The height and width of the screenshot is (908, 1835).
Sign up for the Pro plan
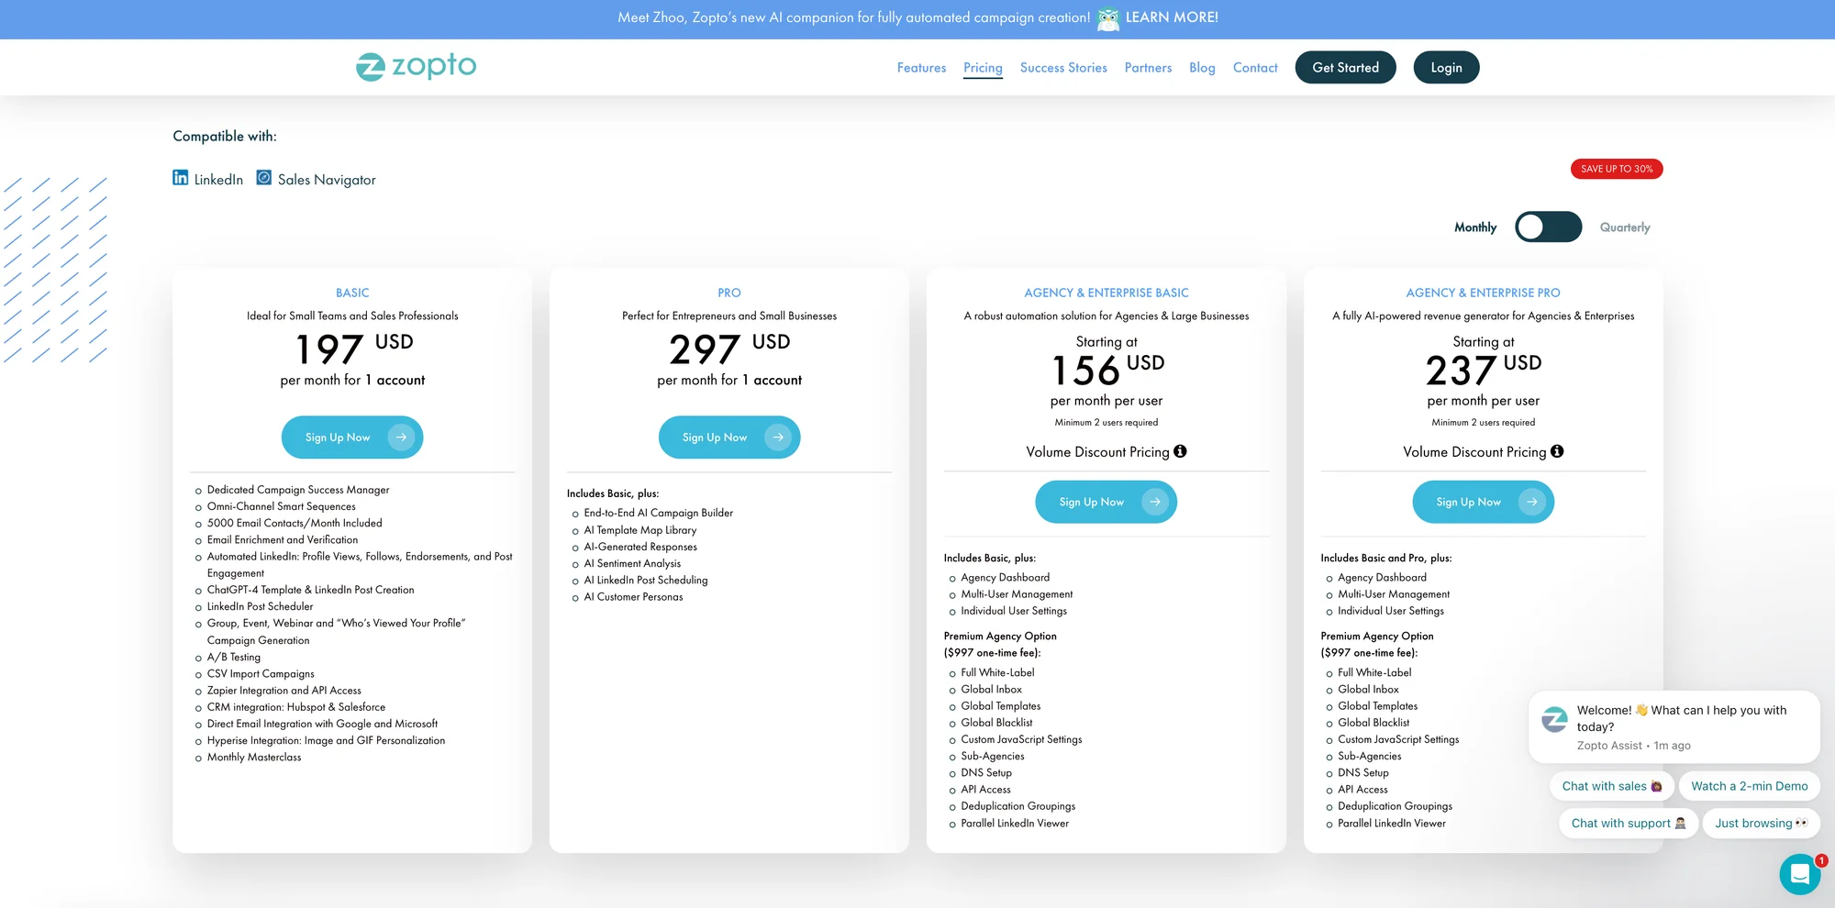click(729, 437)
